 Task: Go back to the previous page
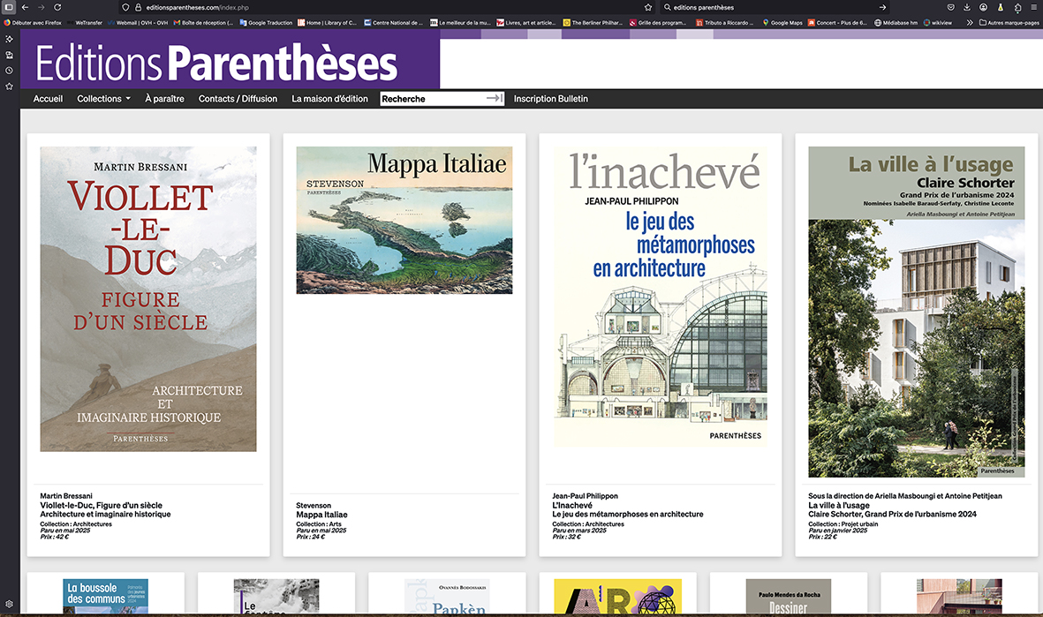point(26,7)
